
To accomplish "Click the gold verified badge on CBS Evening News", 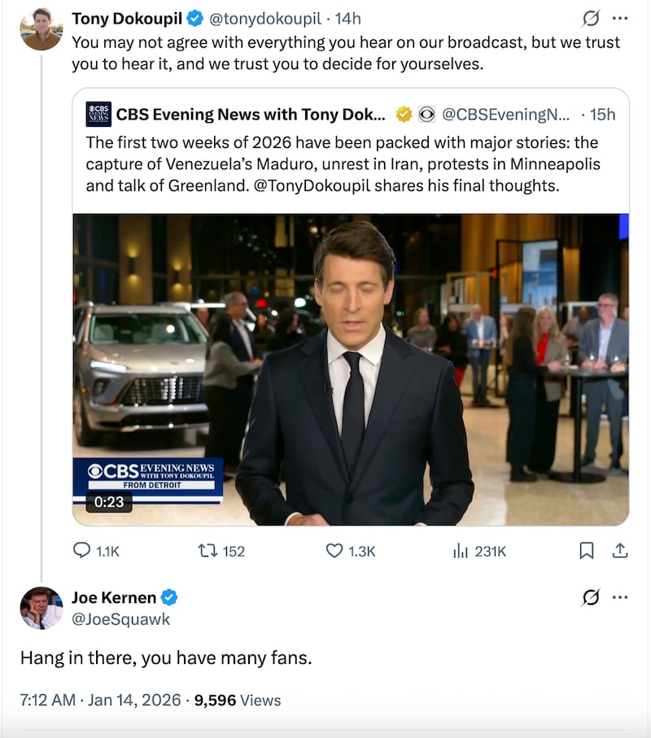I will pyautogui.click(x=402, y=114).
